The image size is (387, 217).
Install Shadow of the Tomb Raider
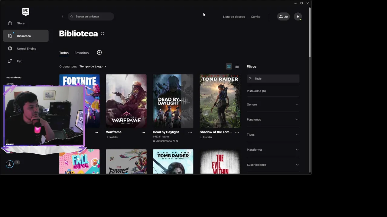pos(206,137)
